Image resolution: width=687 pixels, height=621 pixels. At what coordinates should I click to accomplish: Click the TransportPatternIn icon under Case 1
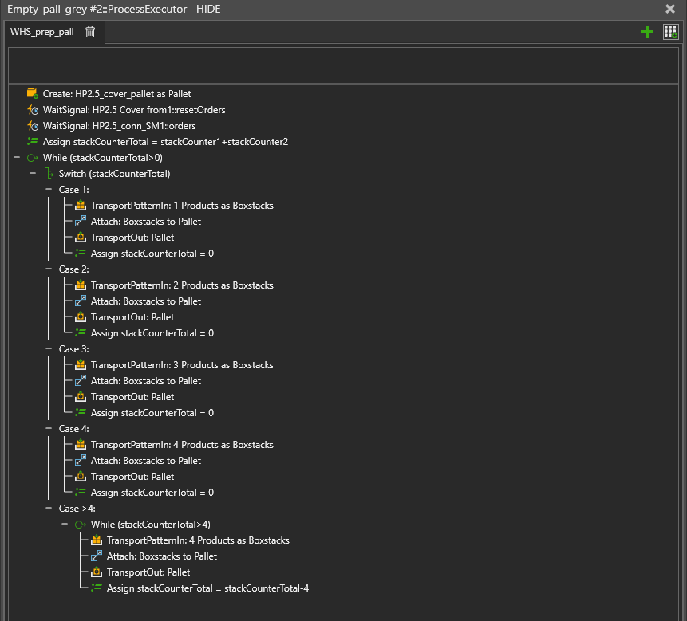80,205
